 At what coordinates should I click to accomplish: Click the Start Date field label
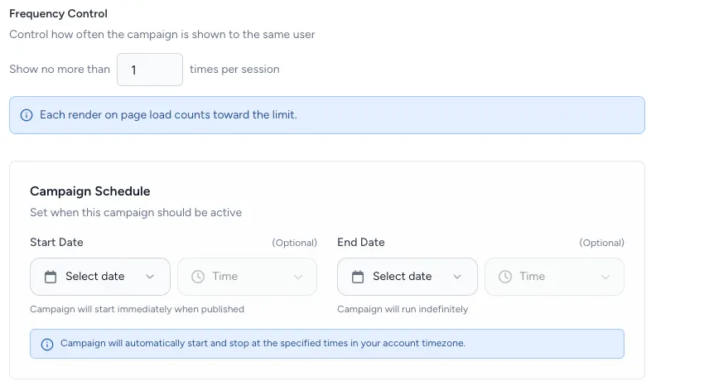(x=56, y=243)
